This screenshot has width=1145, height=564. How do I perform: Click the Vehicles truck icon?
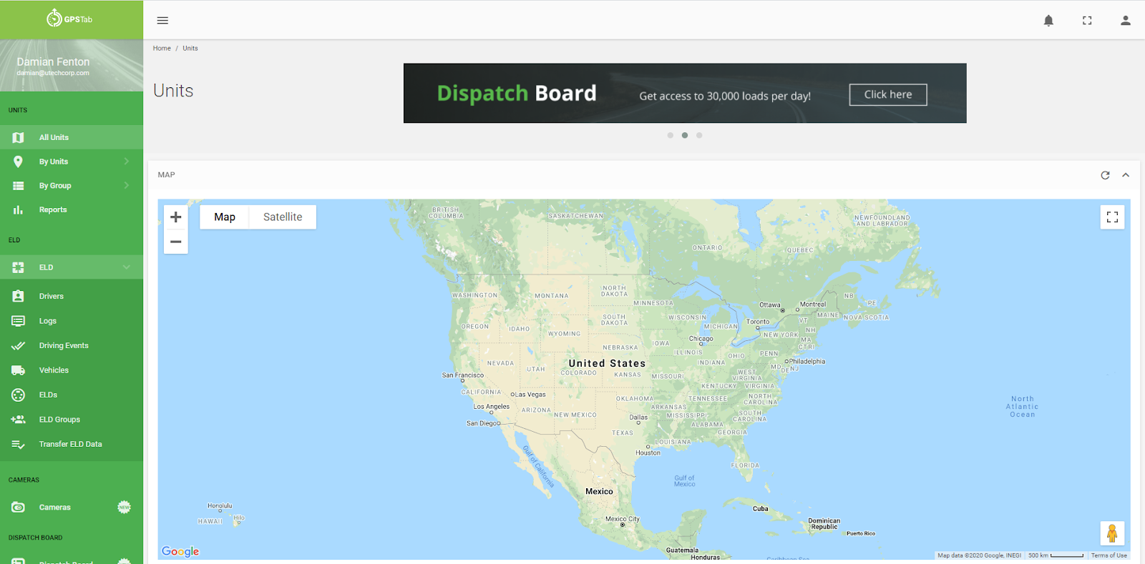[19, 370]
